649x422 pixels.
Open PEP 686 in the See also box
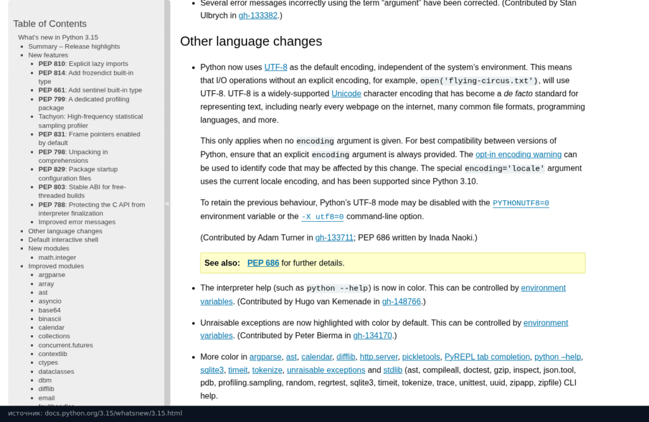point(263,263)
